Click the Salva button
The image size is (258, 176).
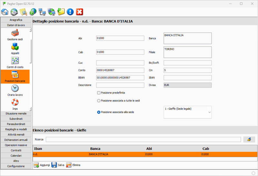(58, 165)
